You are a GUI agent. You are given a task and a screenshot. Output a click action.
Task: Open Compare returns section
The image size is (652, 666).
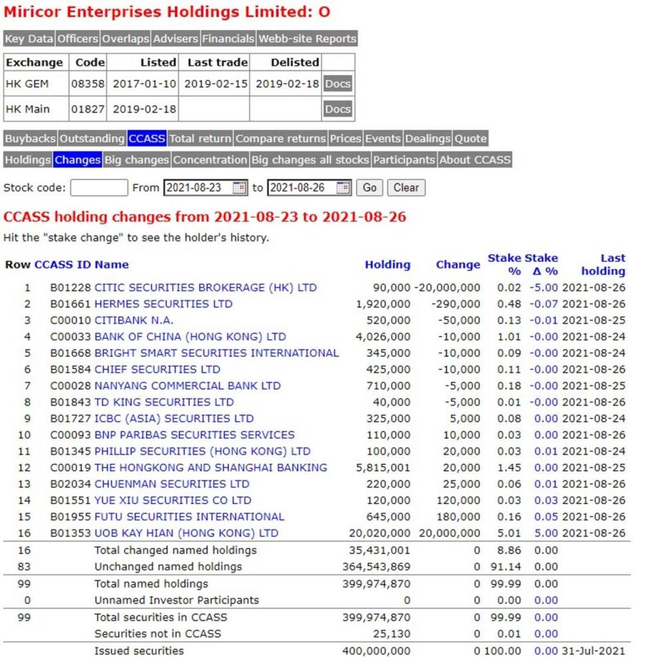(281, 139)
